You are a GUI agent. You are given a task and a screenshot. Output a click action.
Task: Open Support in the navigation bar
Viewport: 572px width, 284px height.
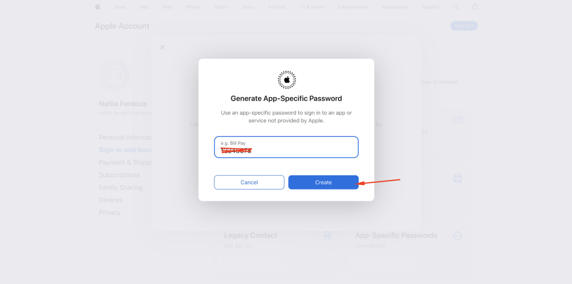click(430, 7)
